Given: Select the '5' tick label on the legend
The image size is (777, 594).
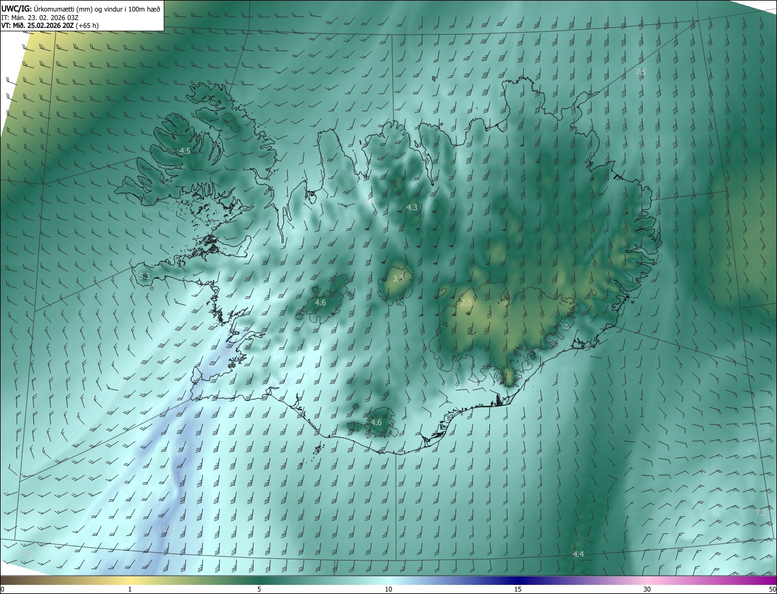Looking at the screenshot, I should 259,589.
